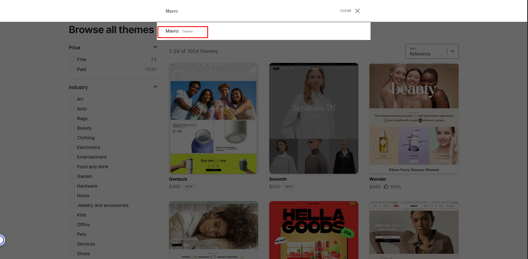
Task: Open the Sort dropdown arrow
Action: [x=452, y=51]
